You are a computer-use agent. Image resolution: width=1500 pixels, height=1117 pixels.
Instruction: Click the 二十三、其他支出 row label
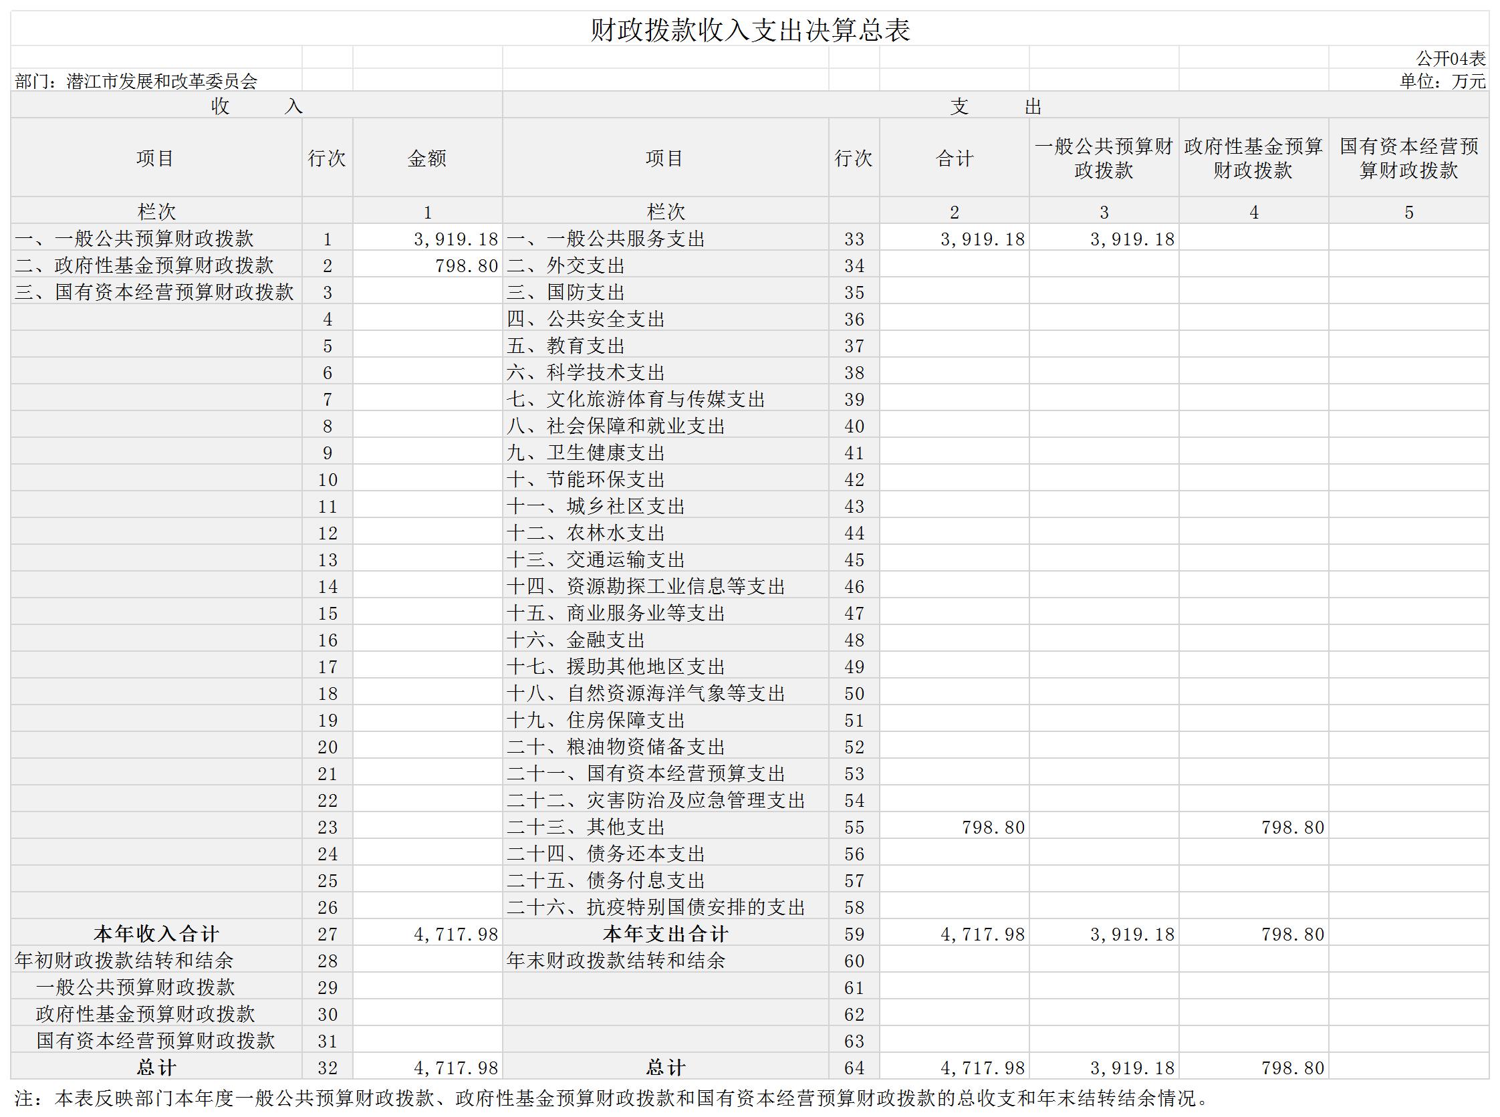pos(586,827)
